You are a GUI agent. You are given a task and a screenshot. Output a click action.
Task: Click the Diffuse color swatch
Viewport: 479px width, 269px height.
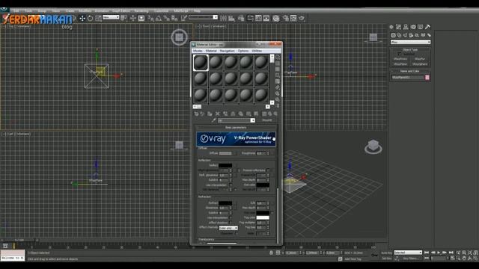pos(225,153)
